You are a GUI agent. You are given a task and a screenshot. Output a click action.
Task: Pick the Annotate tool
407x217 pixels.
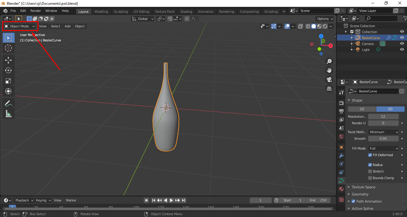(x=8, y=103)
